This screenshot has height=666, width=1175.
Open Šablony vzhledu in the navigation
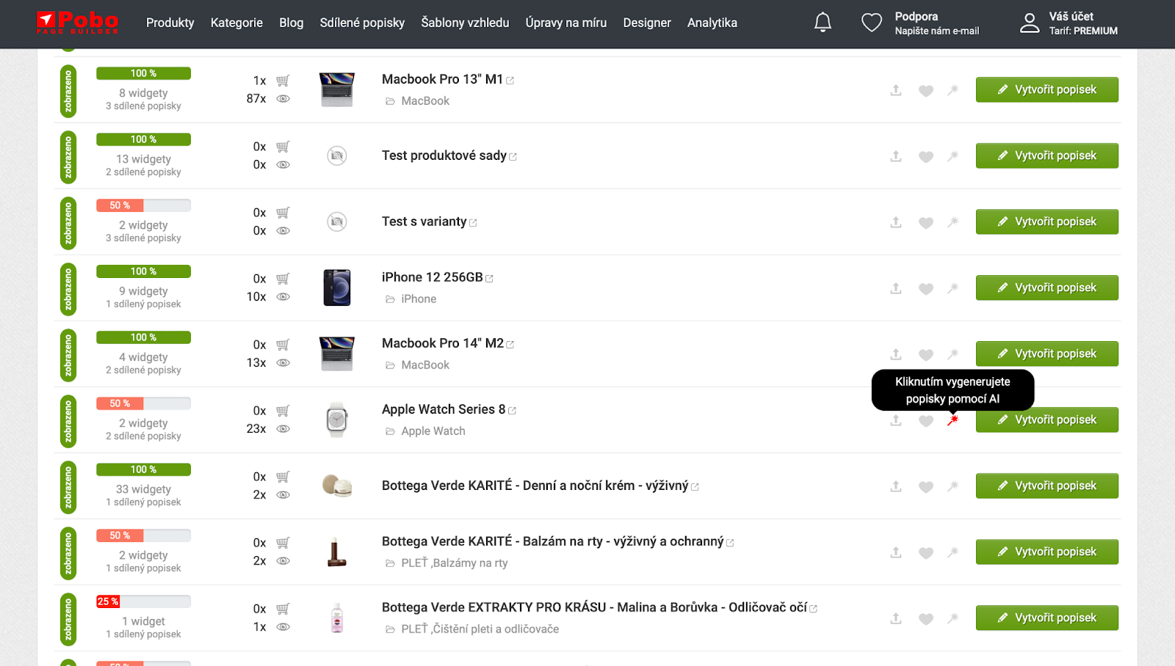465,23
